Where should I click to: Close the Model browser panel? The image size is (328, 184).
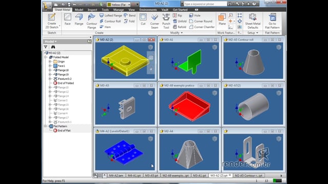[90, 37]
